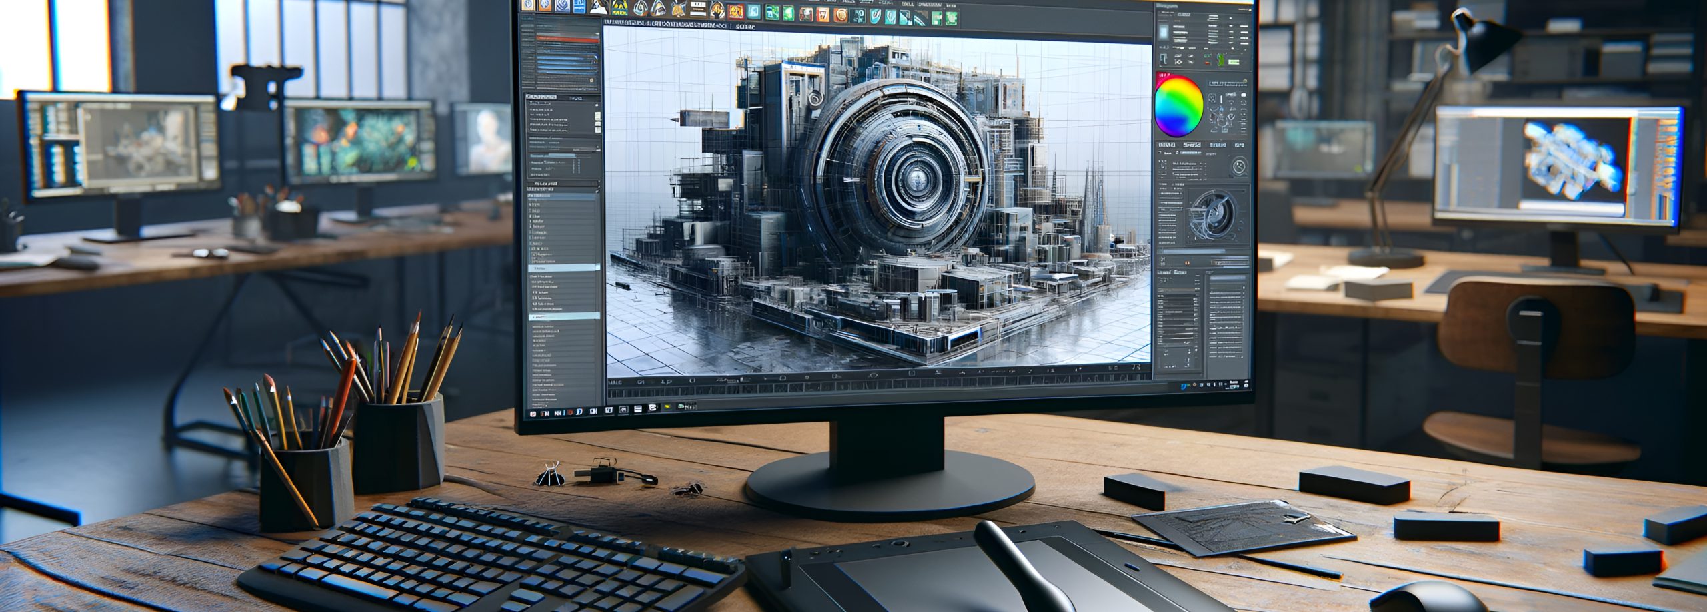Click the orange toolbar icon showing a 7
Image resolution: width=1707 pixels, height=612 pixels.
click(x=823, y=15)
